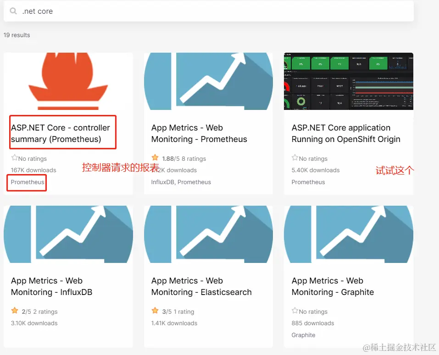The image size is (439, 355).
Task: Click '3/5 1 rating' text
Action: pyautogui.click(x=178, y=311)
